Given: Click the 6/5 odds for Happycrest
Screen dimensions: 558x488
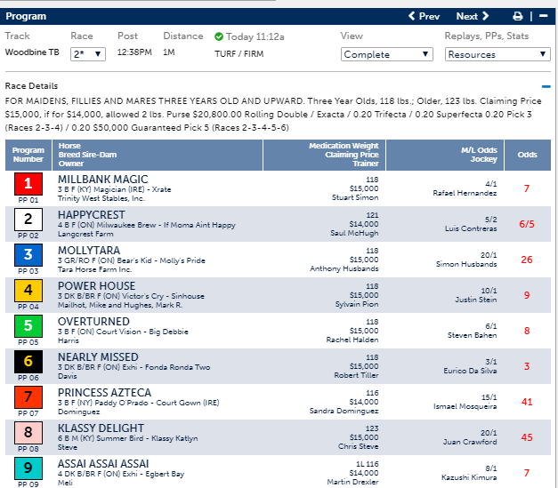Looking at the screenshot, I should 527,224.
